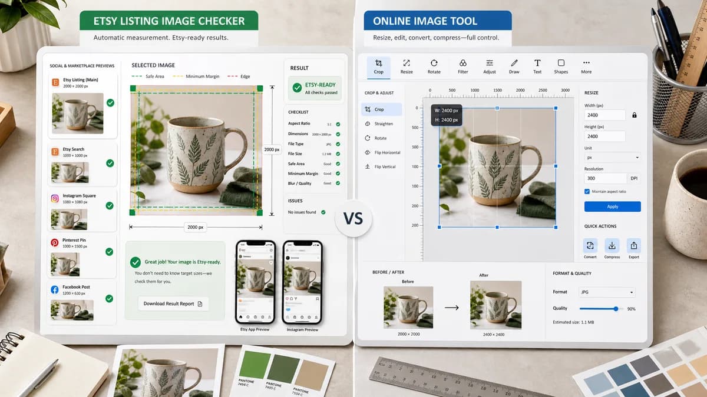The image size is (707, 397).
Task: Click the Width (px) input field
Action: click(x=604, y=115)
